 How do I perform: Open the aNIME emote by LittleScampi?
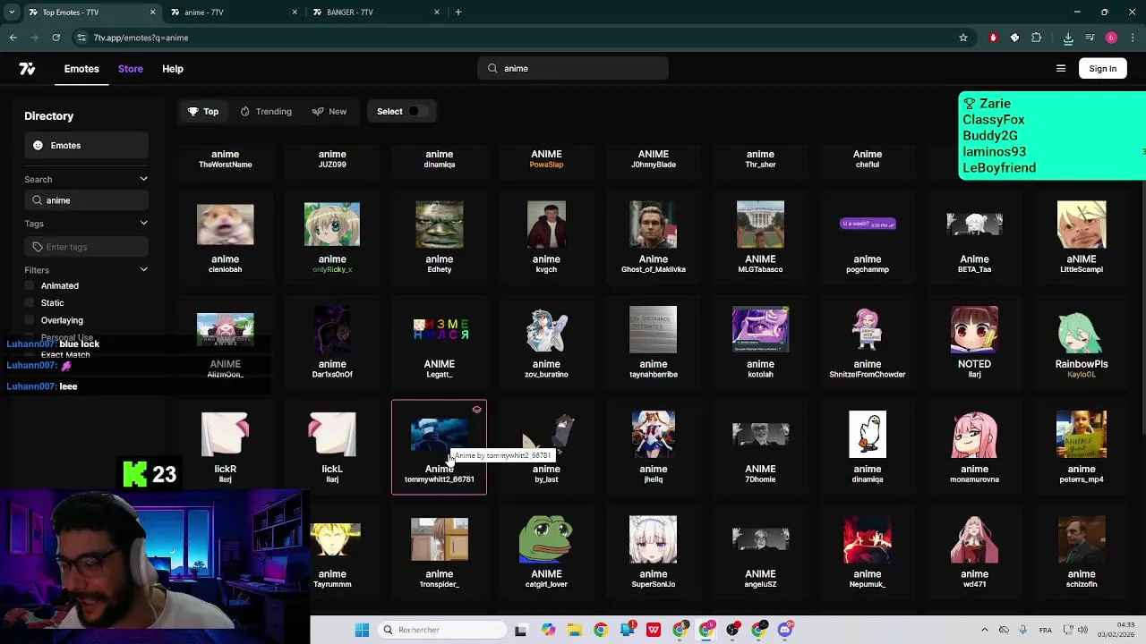[x=1082, y=238]
